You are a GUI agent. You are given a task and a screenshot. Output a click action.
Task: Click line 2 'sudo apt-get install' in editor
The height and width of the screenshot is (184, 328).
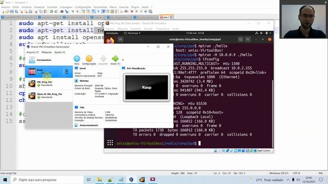point(56,30)
